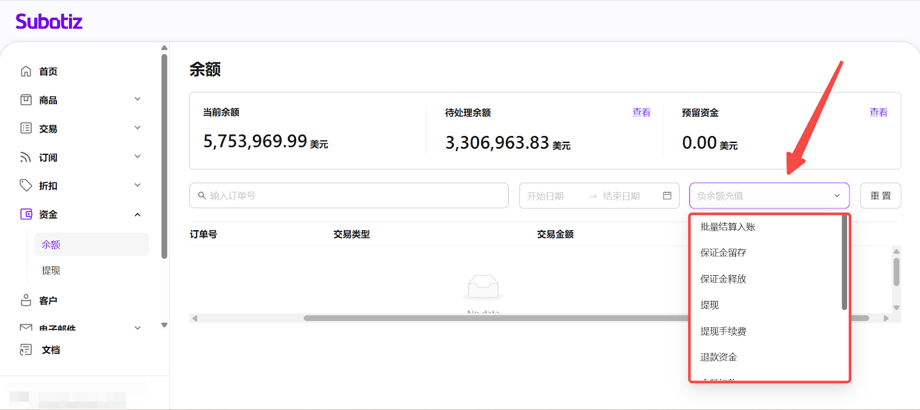The height and width of the screenshot is (410, 920).
Task: Expand the 商品 sidebar menu chevron
Action: [137, 99]
